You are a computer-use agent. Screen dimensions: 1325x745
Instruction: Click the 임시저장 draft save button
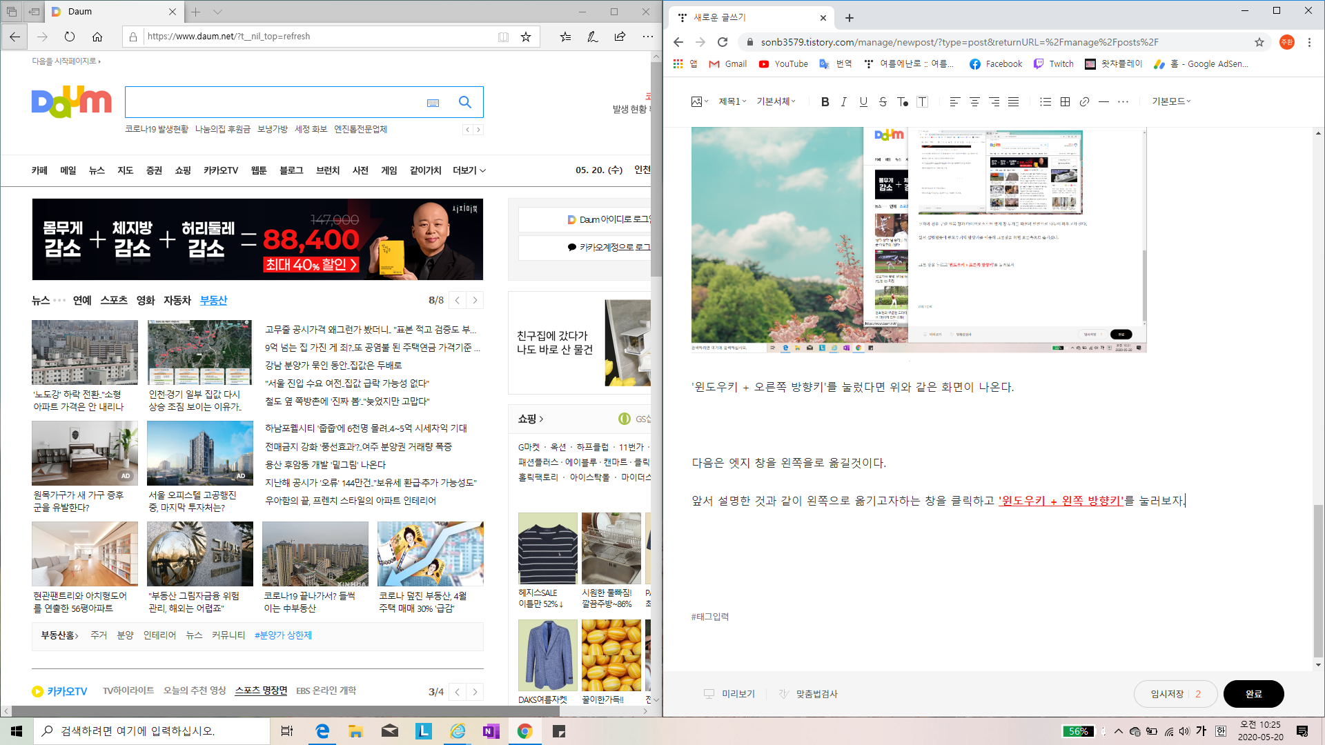tap(1167, 694)
